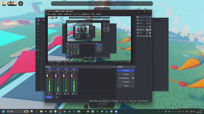
Task: Mute the 02 - Mic mixer channel
Action: (x=57, y=93)
